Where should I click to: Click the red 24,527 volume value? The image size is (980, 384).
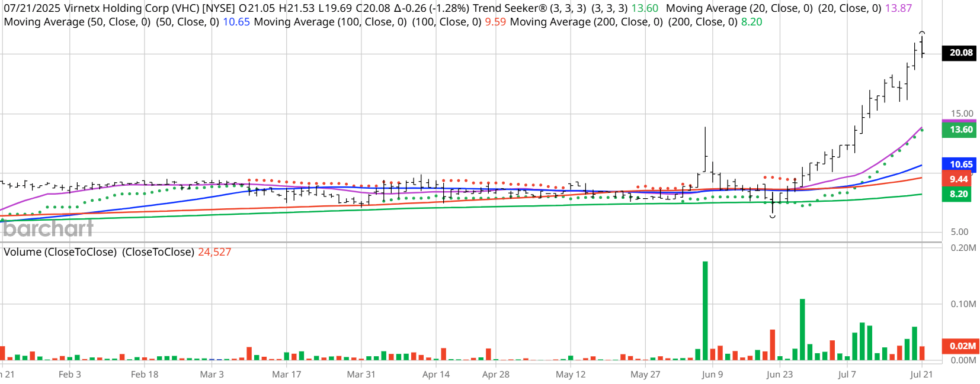[214, 252]
